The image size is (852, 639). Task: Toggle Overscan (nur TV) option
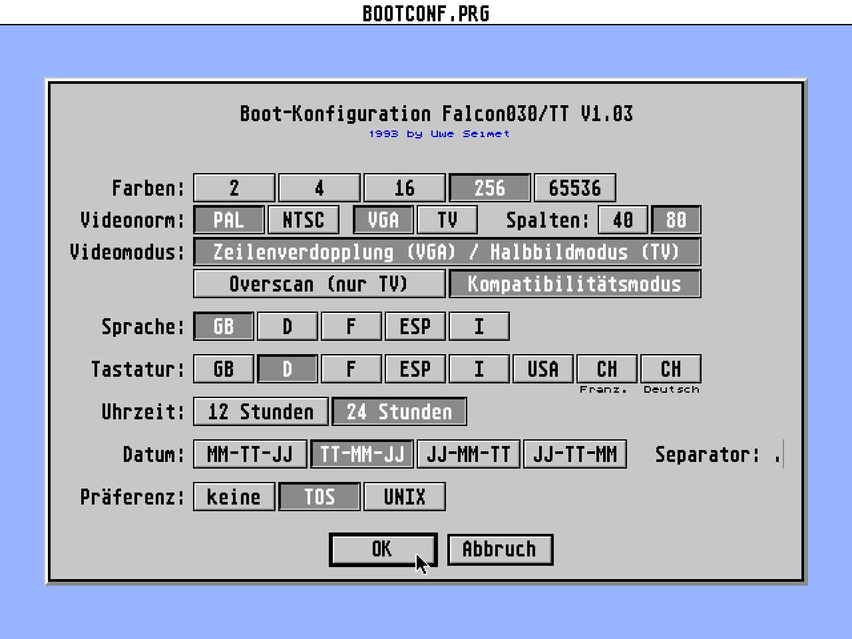click(x=319, y=284)
